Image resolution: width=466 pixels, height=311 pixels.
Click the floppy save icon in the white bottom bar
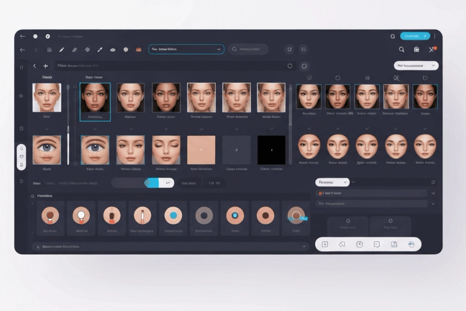pyautogui.click(x=394, y=245)
